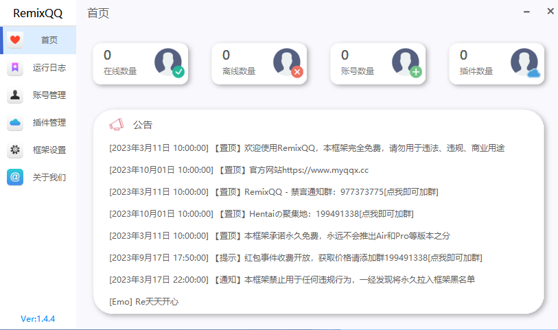Viewport: 558px width, 330px height.
Task: Click the 欢迎使用RemixQQ welcome announcement
Action: pos(307,148)
